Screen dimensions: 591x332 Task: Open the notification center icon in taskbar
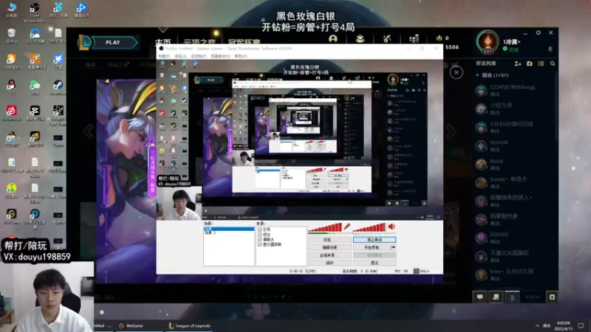[x=581, y=326]
